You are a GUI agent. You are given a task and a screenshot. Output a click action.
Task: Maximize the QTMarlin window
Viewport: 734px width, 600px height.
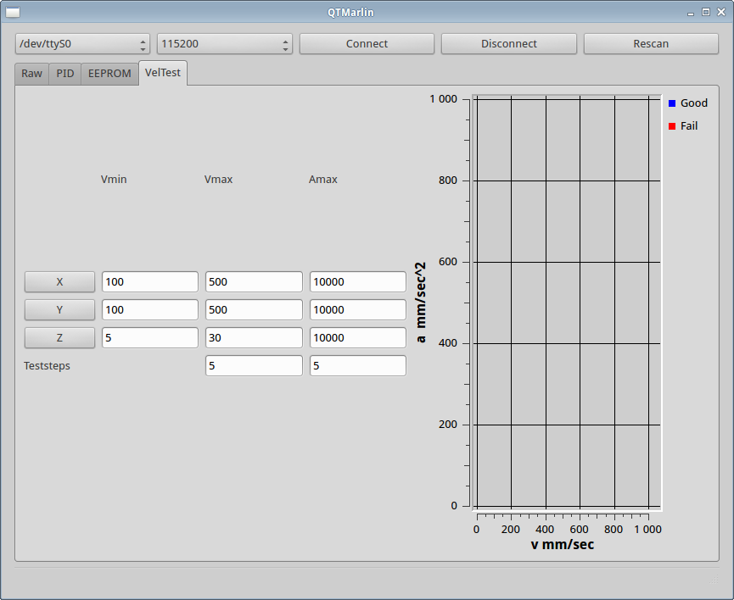705,12
